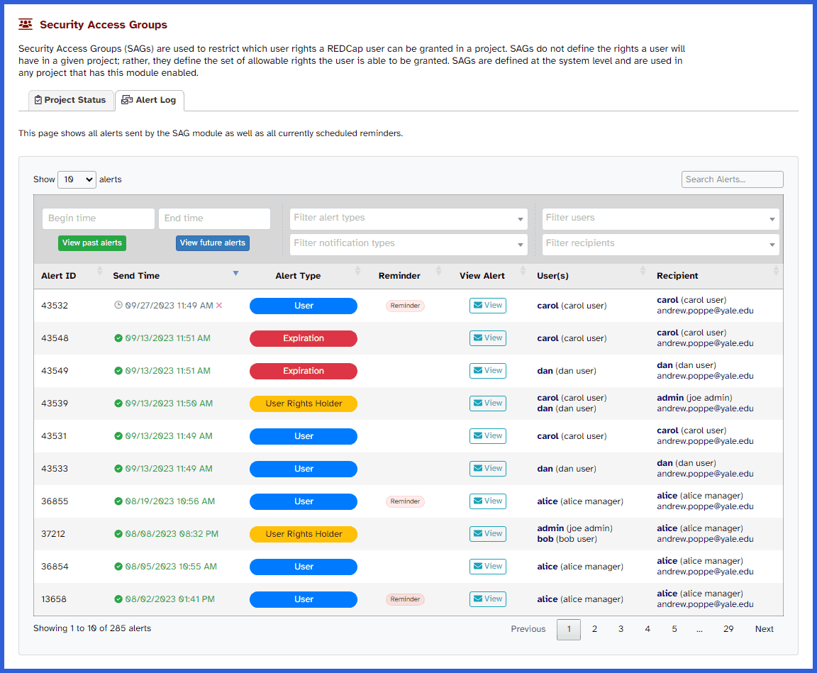Go to page 3 of alerts
817x673 pixels.
point(621,629)
